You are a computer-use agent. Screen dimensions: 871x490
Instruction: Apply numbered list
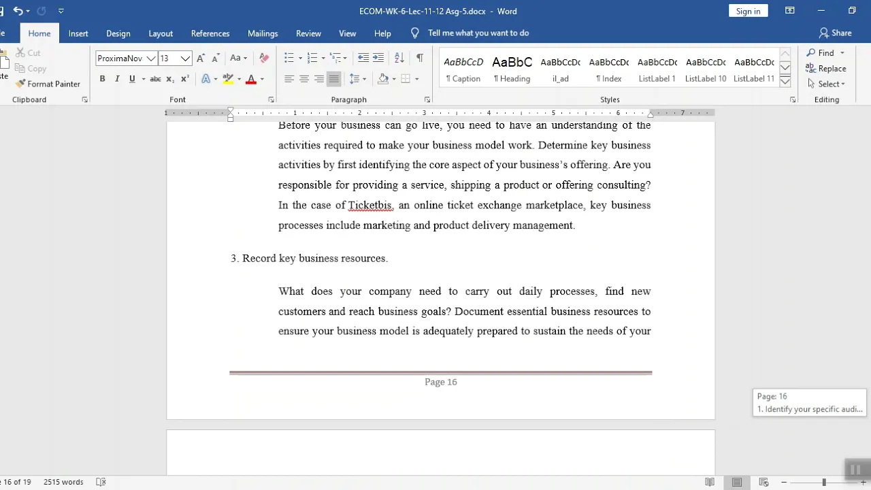312,58
